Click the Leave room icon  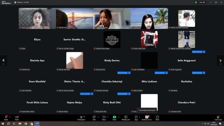[x=218, y=117]
